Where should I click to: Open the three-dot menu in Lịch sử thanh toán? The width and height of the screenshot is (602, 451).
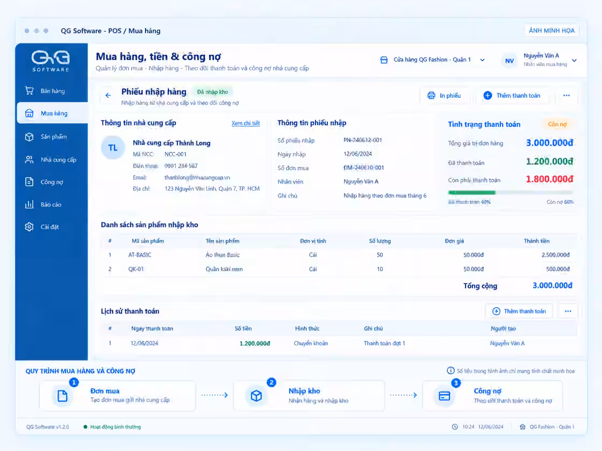click(x=568, y=311)
